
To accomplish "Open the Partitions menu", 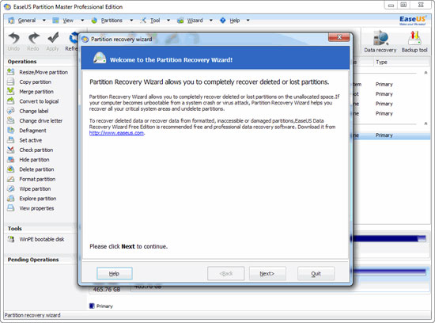I will (107, 21).
